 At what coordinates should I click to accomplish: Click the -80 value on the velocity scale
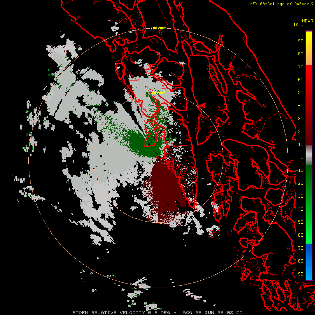[299, 261]
